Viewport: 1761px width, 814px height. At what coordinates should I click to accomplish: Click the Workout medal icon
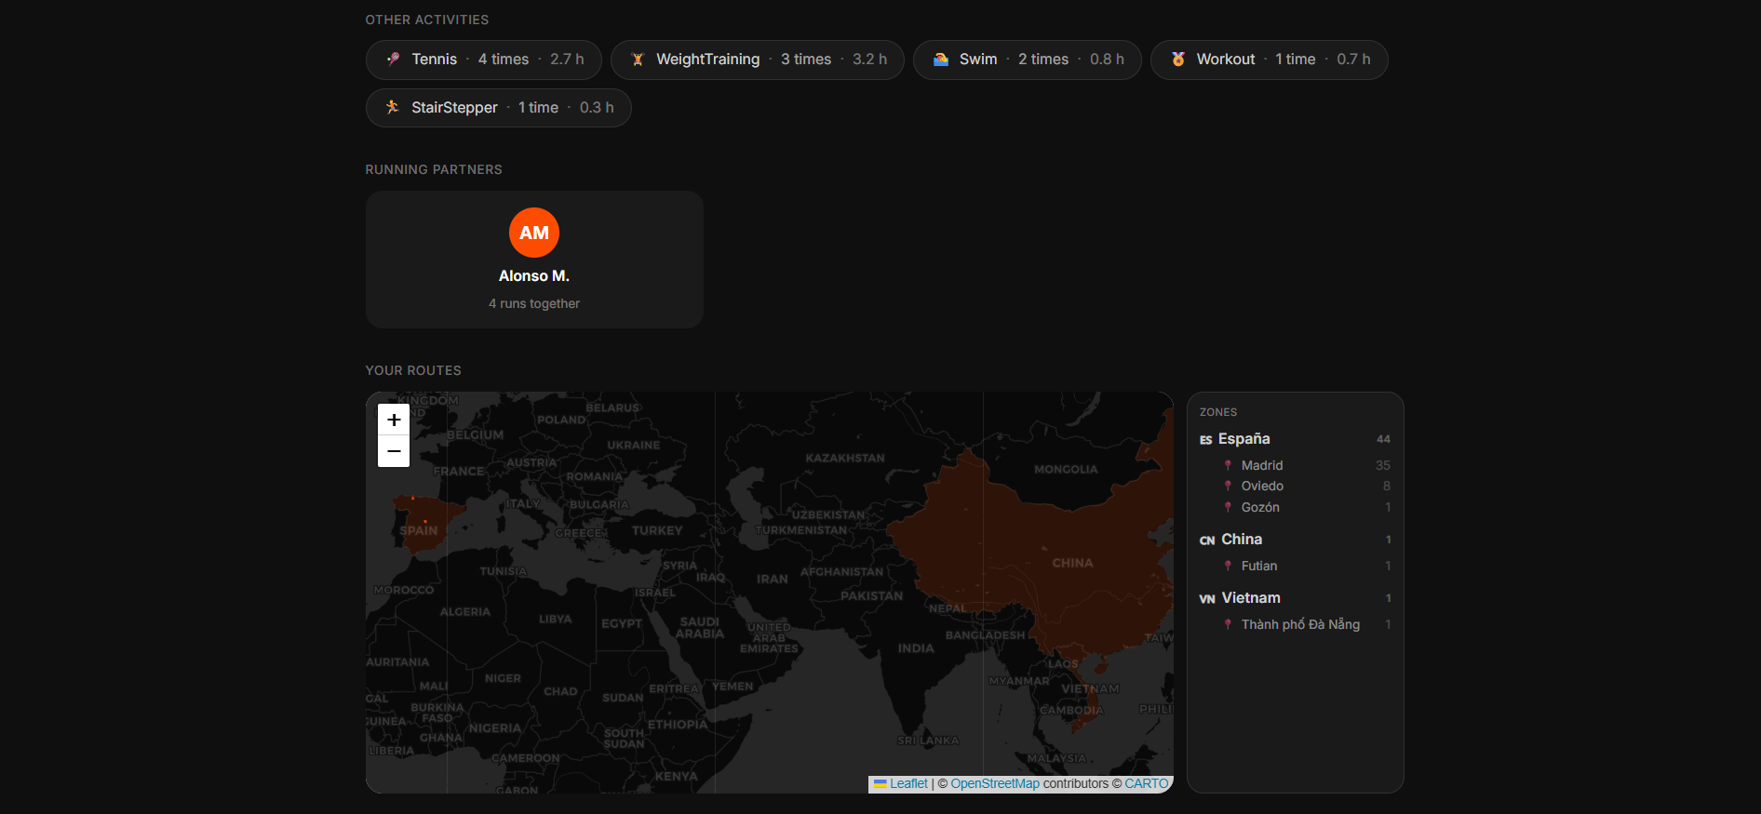1178,60
